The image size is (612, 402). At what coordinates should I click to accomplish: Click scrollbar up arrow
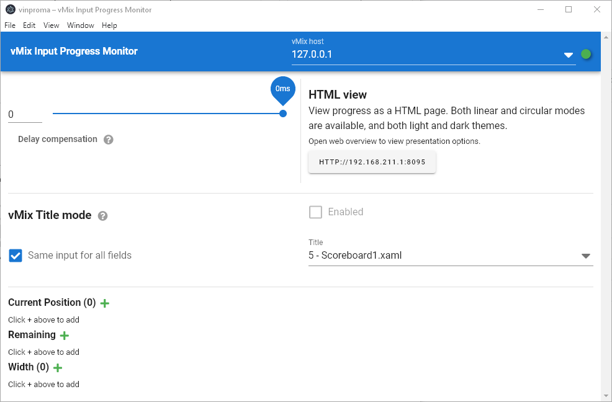tap(606, 37)
